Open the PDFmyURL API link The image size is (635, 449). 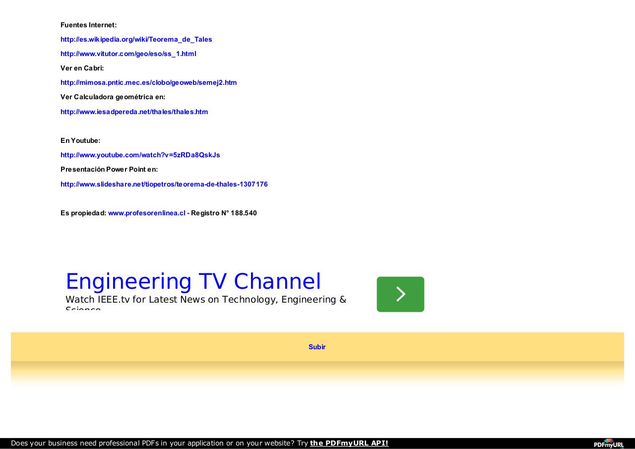point(349,443)
